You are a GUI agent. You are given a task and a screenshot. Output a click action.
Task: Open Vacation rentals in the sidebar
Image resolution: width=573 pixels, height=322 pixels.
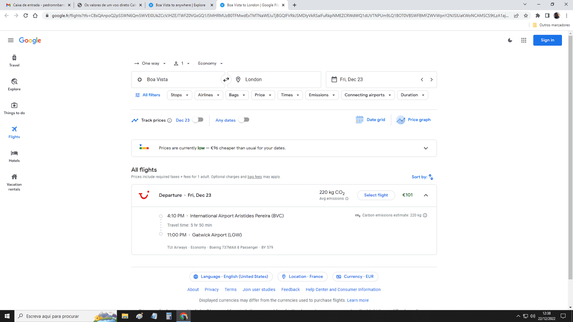pyautogui.click(x=14, y=182)
